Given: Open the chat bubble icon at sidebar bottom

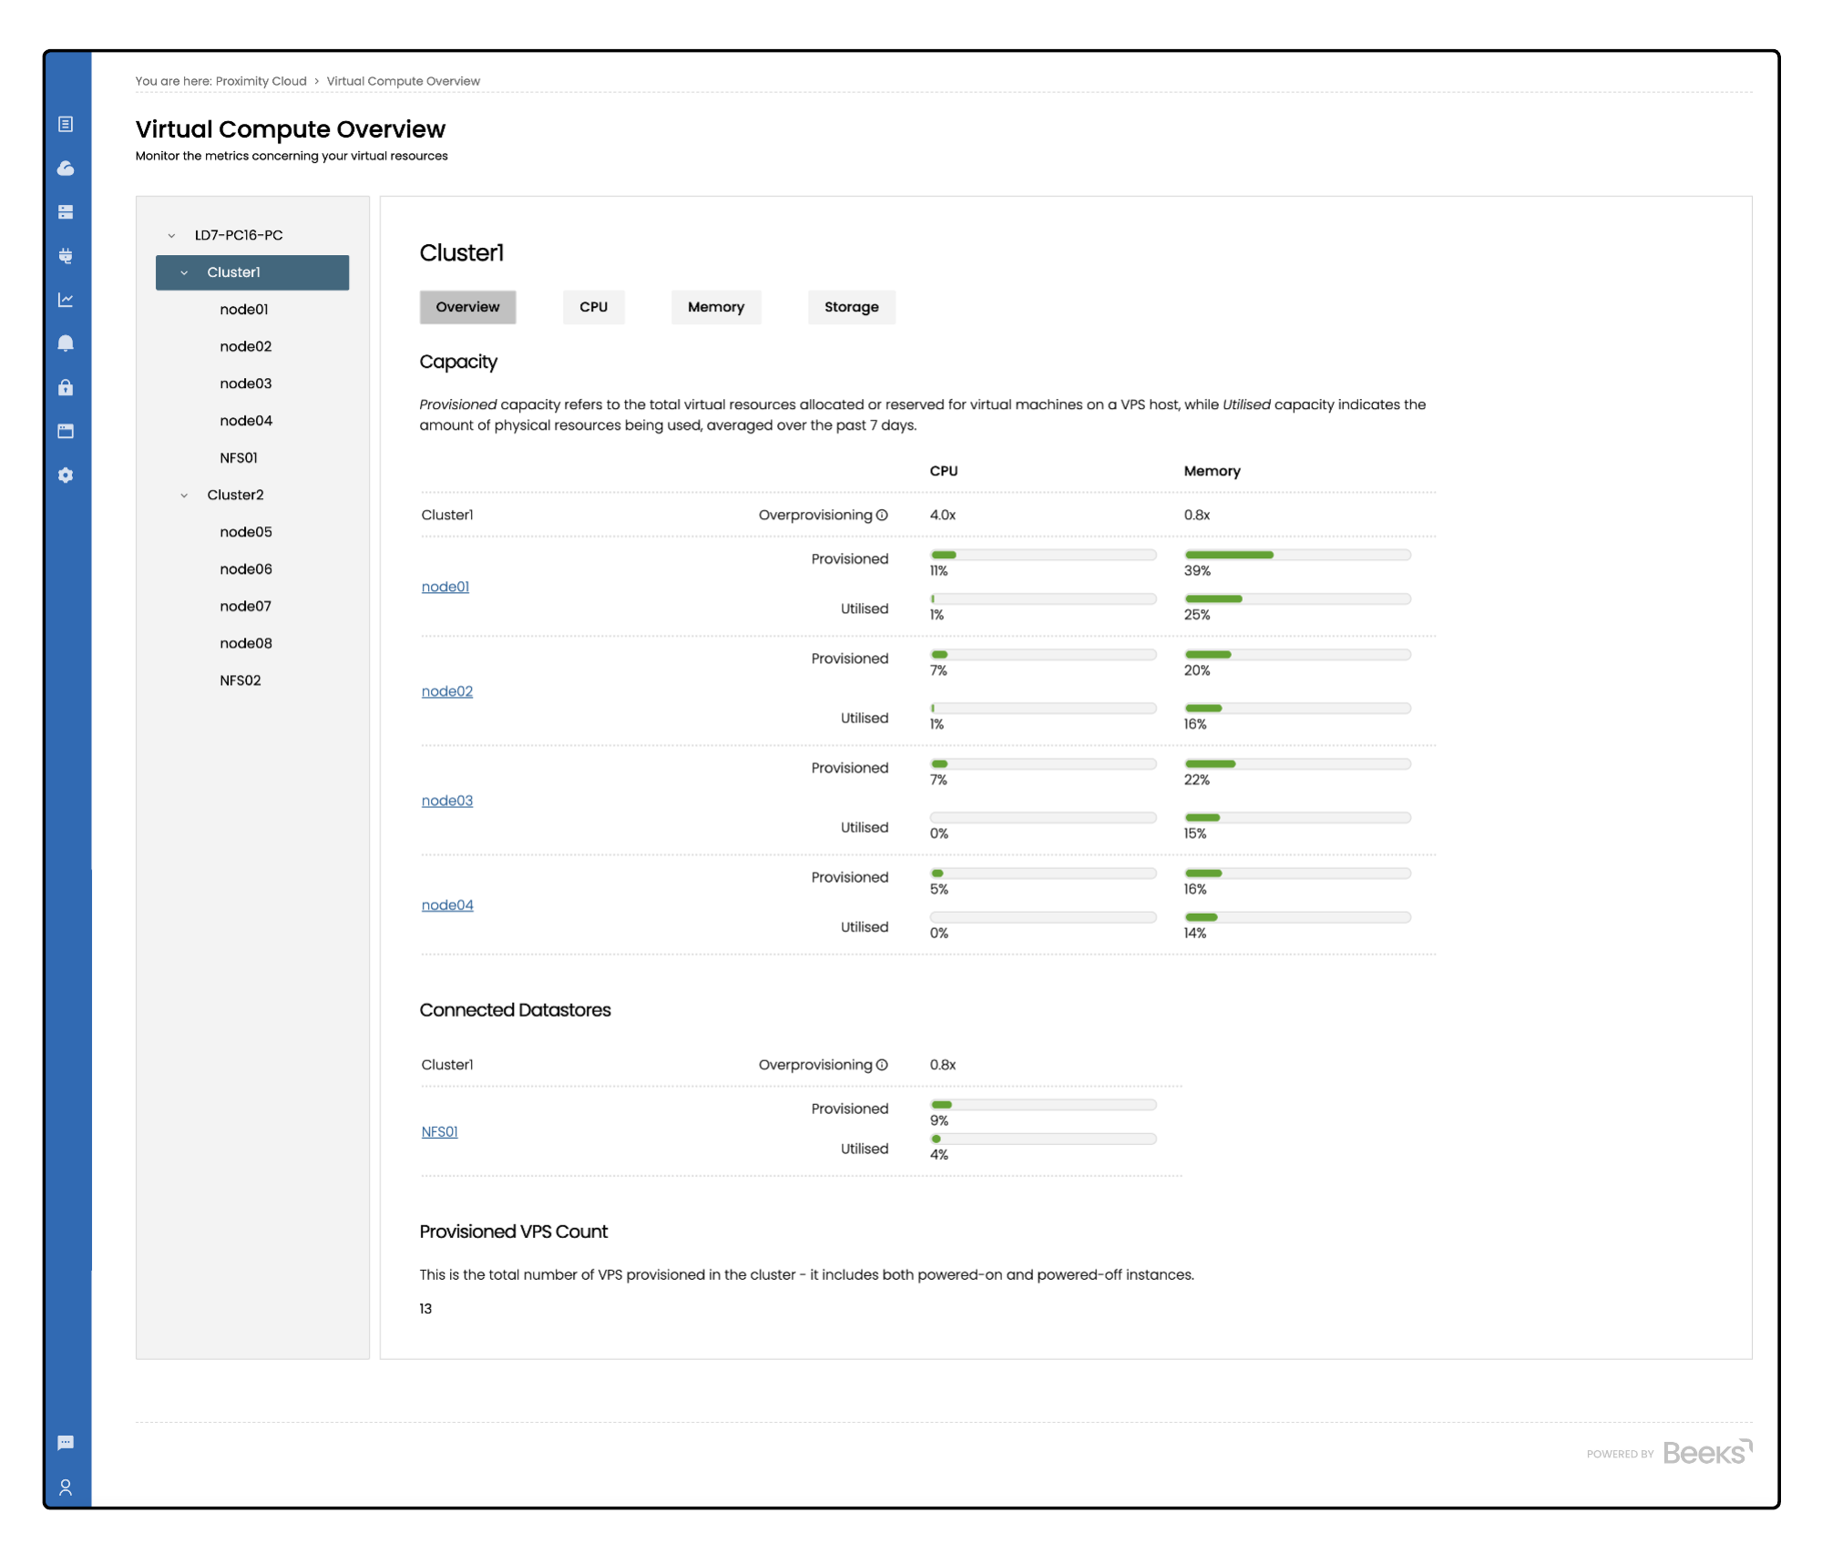Looking at the screenshot, I should point(66,1443).
